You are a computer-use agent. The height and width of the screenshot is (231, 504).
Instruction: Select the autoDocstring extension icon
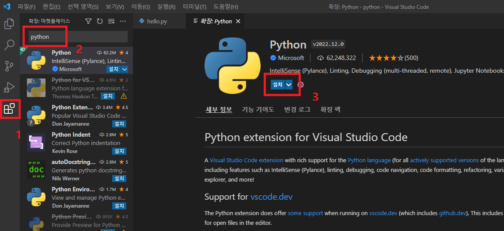click(36, 169)
